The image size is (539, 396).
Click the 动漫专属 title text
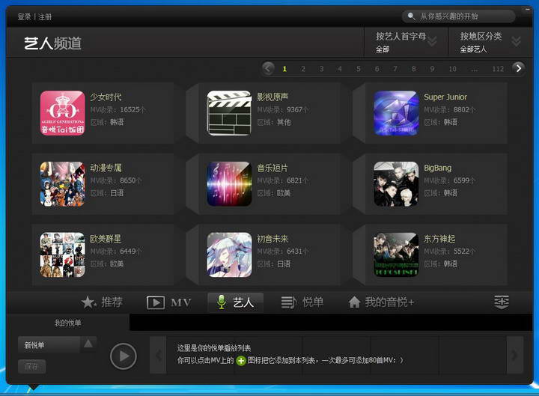click(106, 168)
